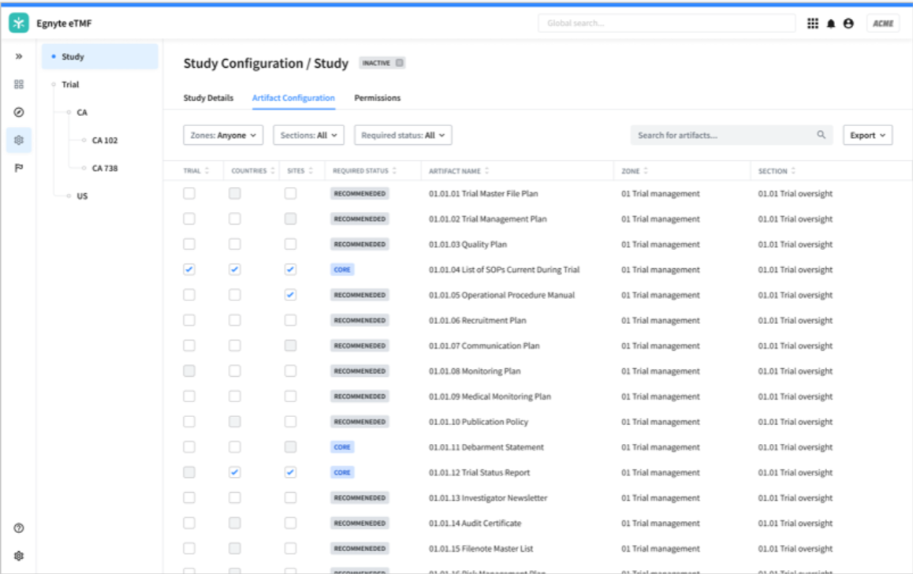The image size is (913, 574).
Task: Open the compass icon in left sidebar
Action: tap(19, 112)
